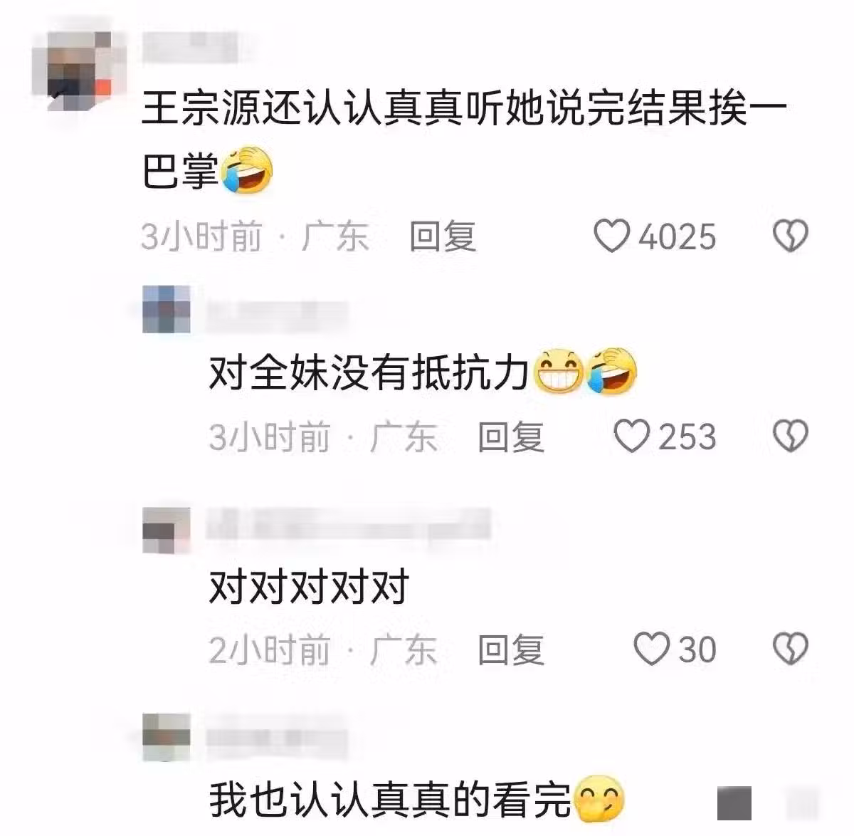Reply to the top comment
The width and height of the screenshot is (854, 836).
pos(443,236)
